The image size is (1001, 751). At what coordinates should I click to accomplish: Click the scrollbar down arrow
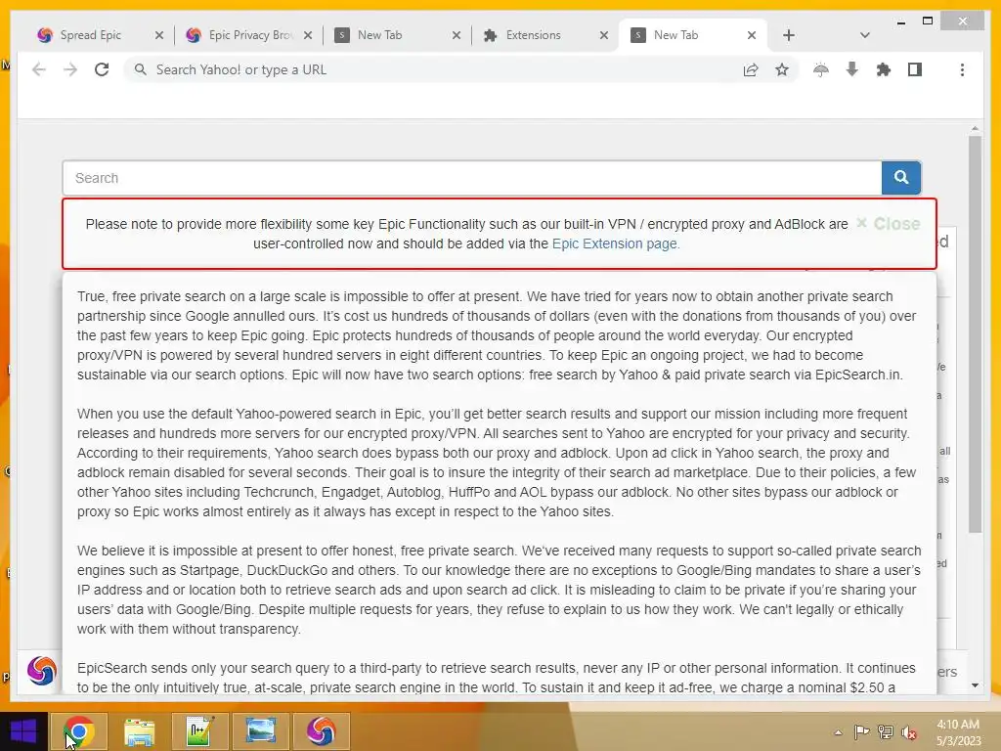tap(975, 685)
